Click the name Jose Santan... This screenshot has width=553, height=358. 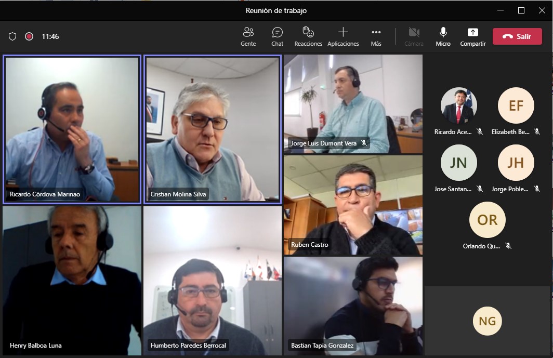453,189
